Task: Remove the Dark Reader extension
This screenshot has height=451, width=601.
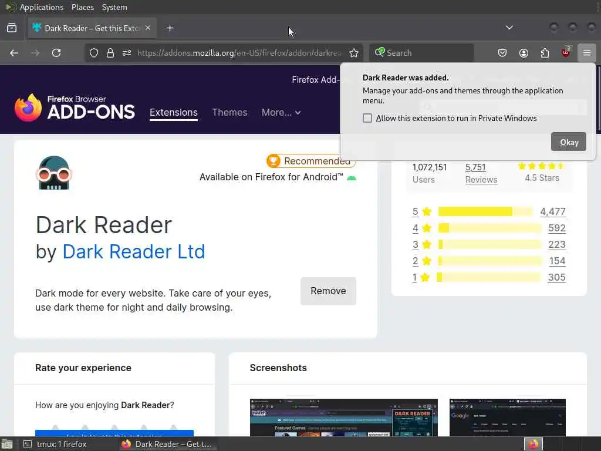Action: 328,291
